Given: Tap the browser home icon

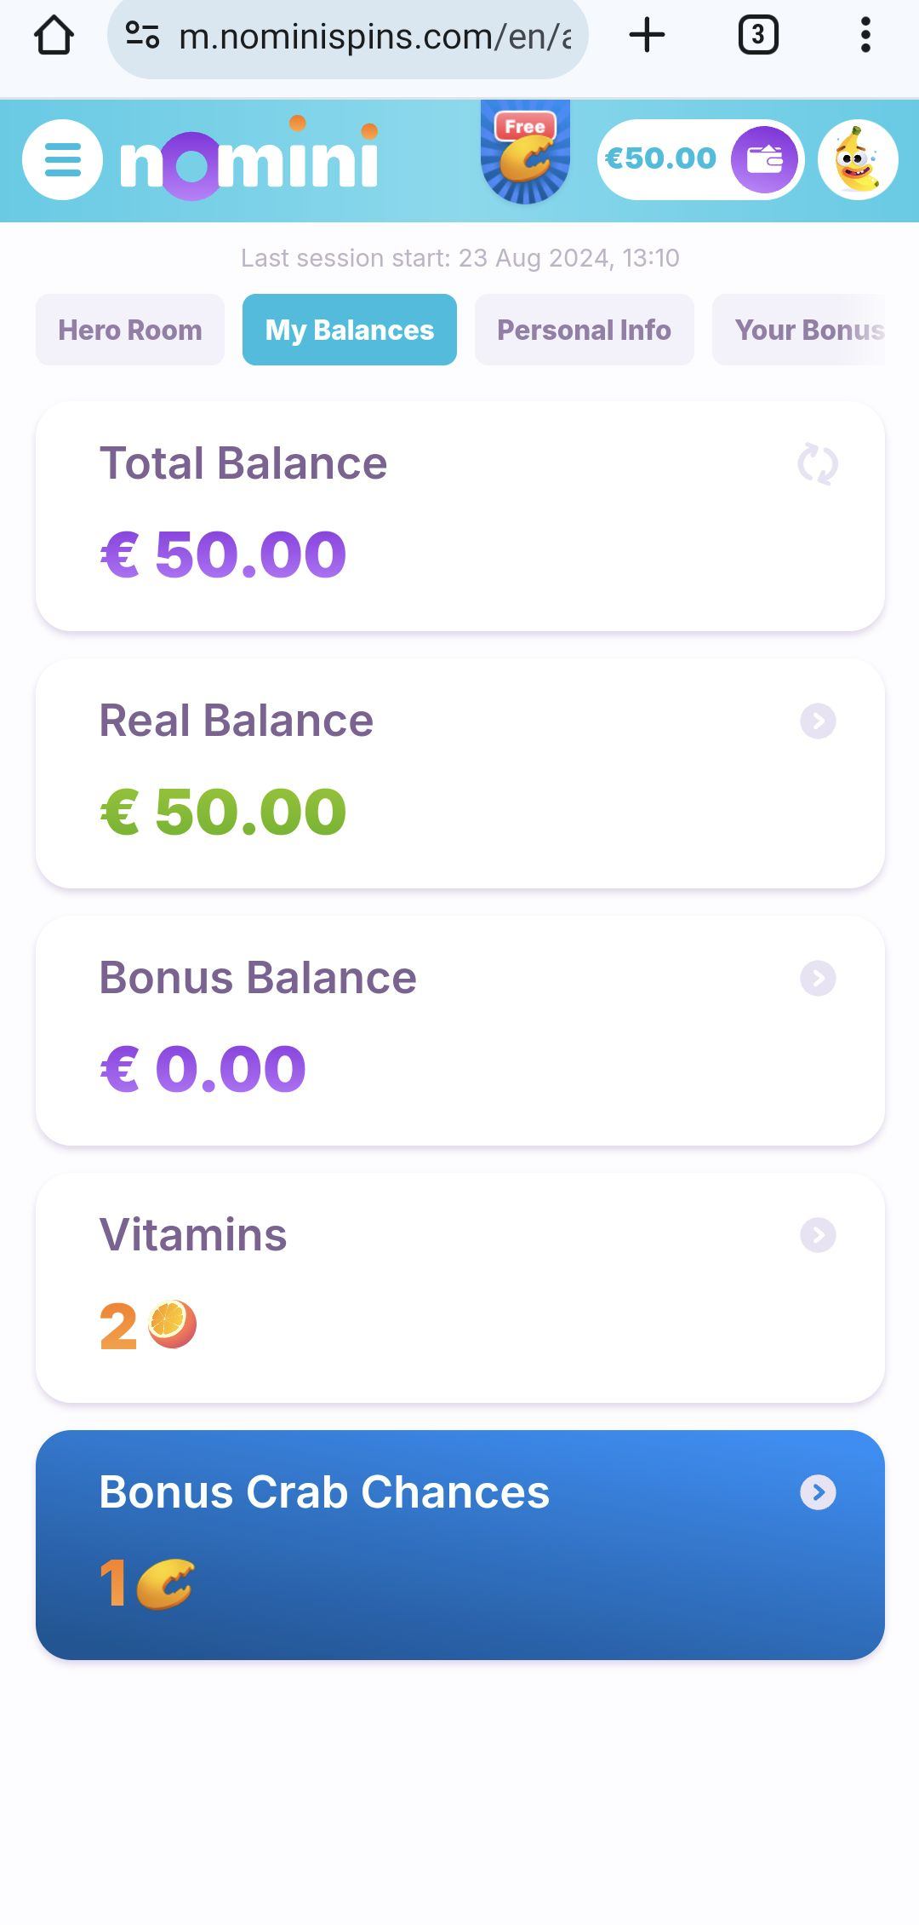Looking at the screenshot, I should pos(54,36).
